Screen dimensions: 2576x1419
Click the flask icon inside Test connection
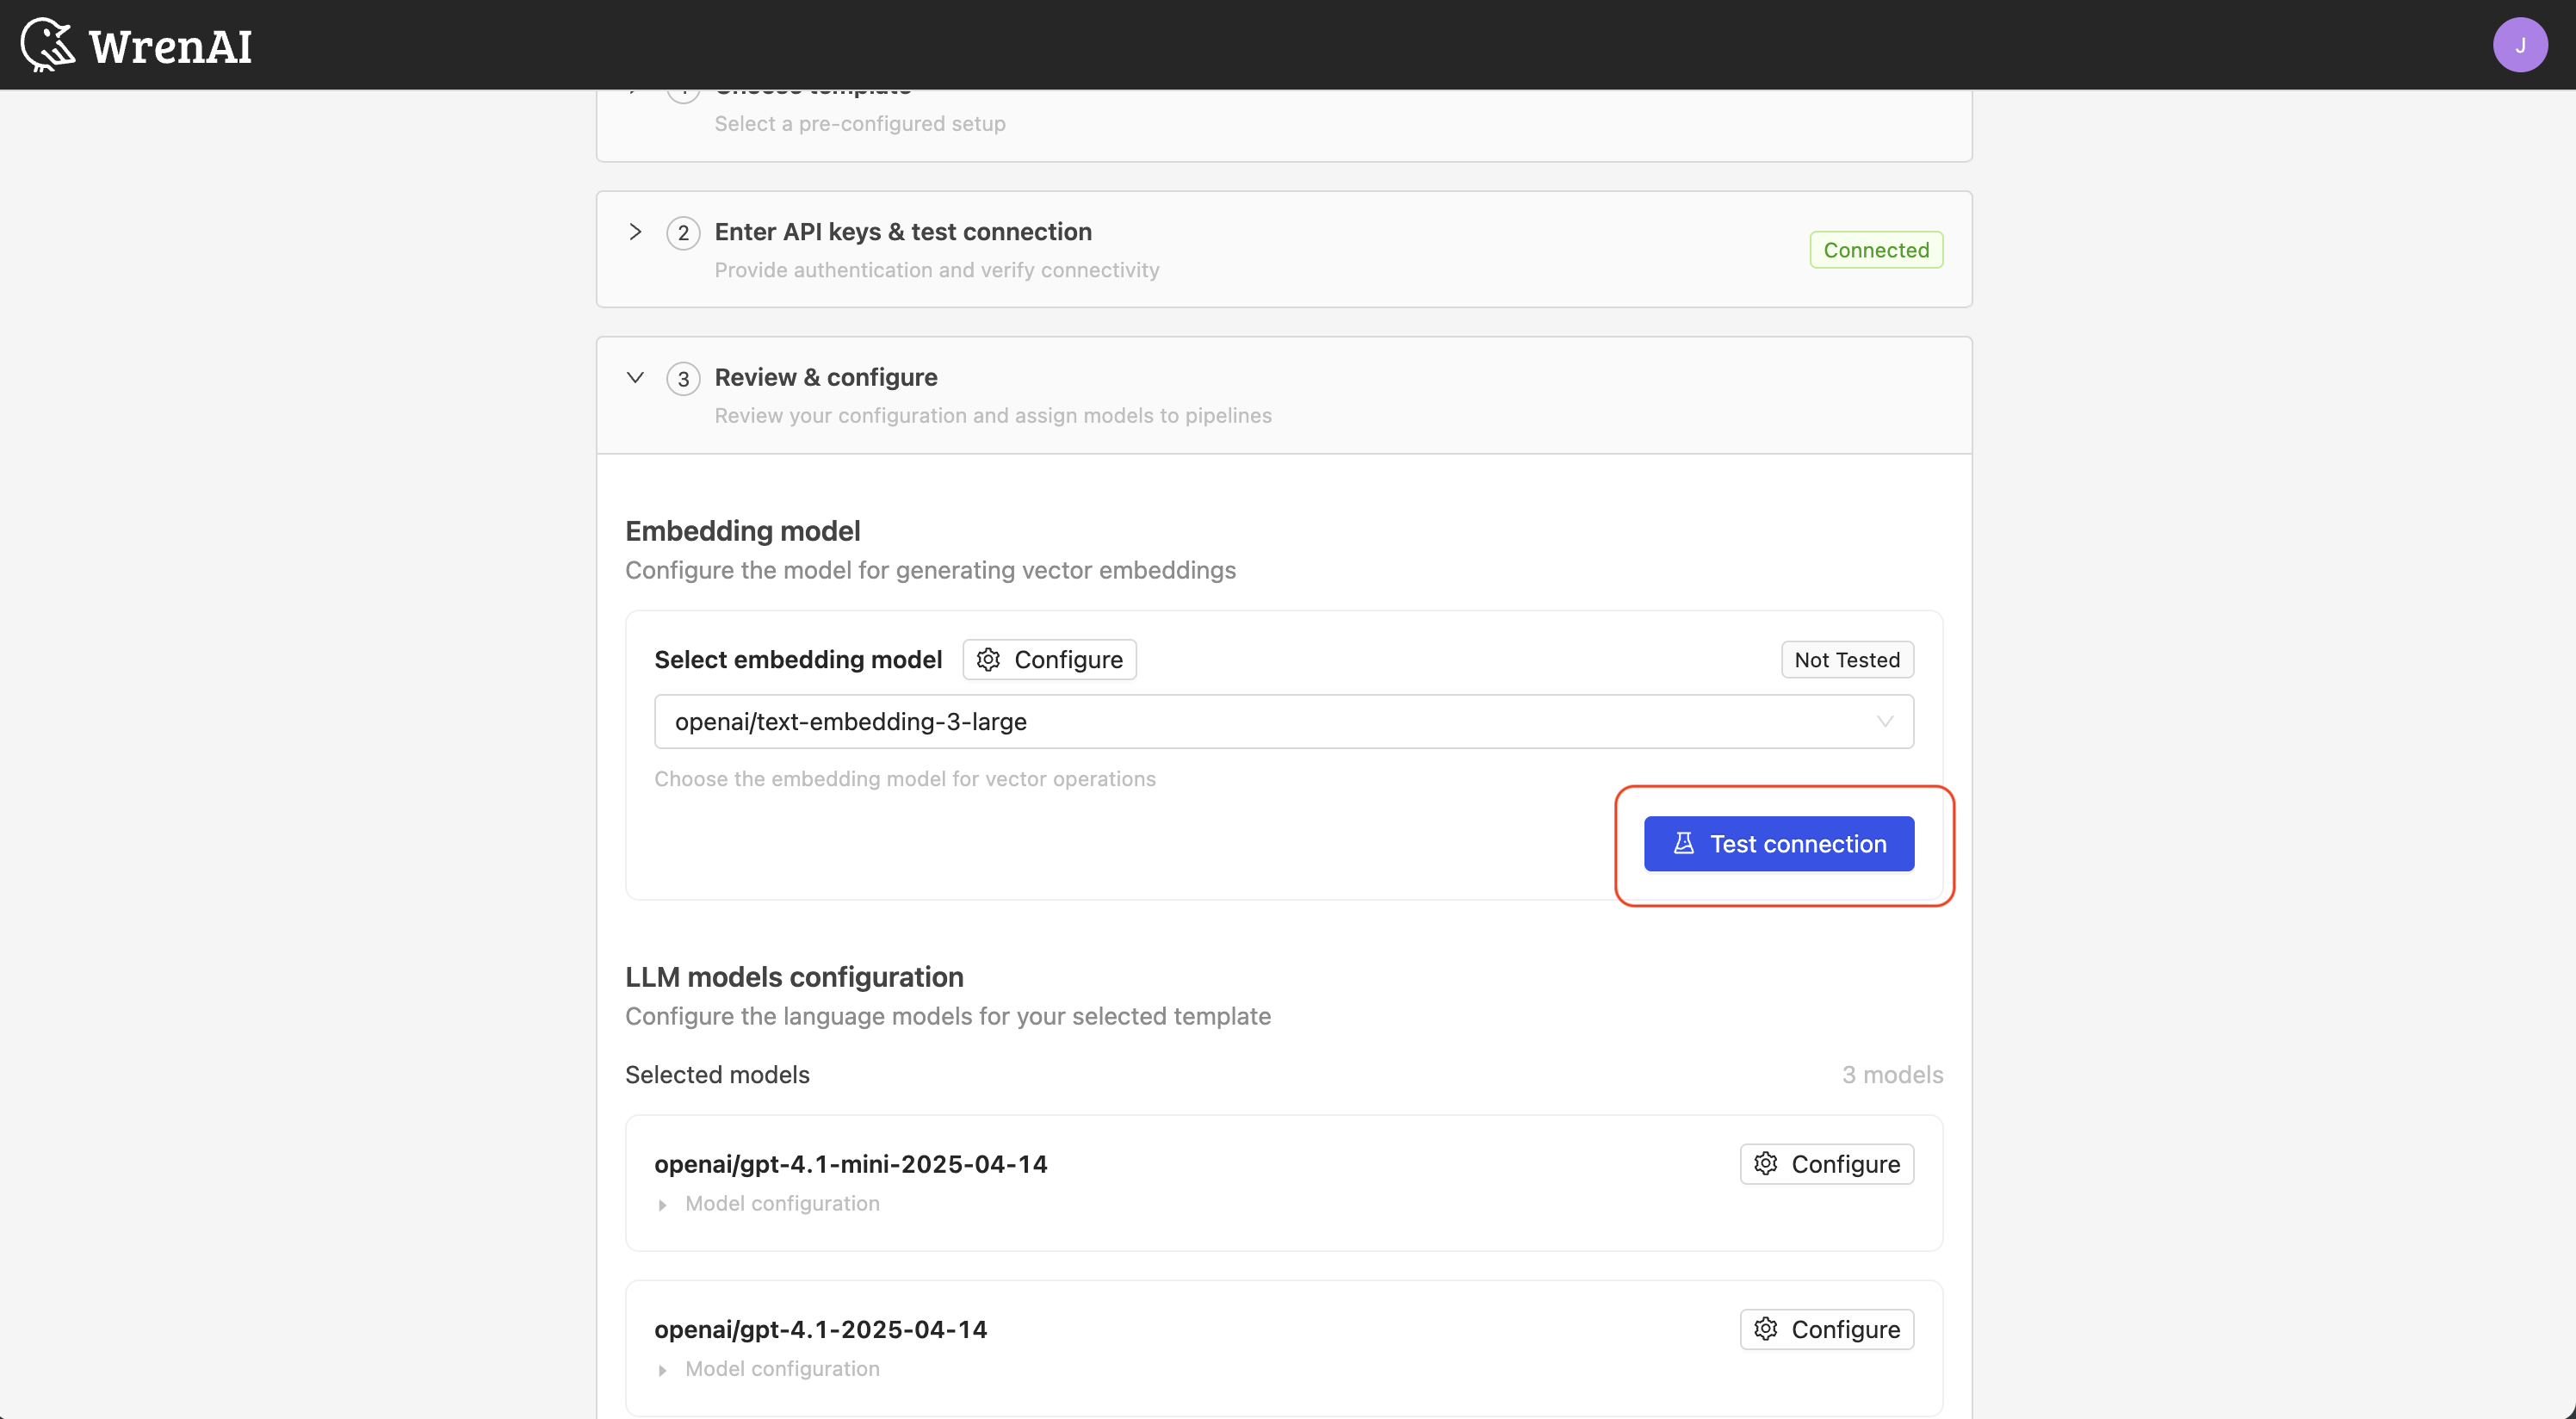[x=1684, y=843]
